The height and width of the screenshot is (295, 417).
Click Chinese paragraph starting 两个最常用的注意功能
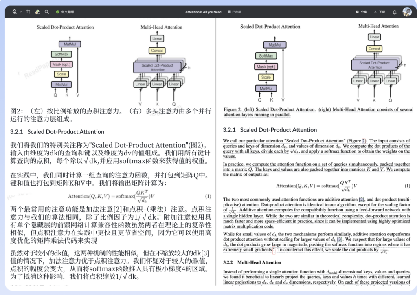coord(111,225)
